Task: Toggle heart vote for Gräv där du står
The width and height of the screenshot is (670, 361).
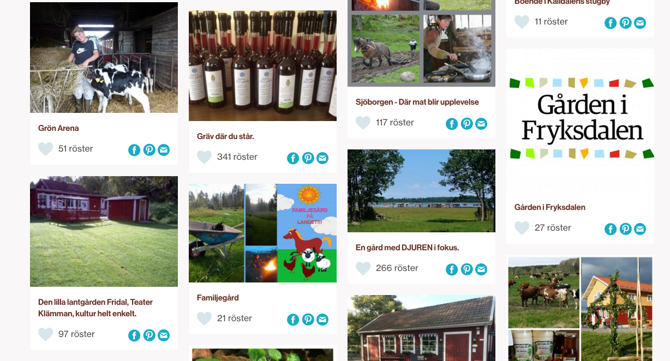Action: pos(205,157)
